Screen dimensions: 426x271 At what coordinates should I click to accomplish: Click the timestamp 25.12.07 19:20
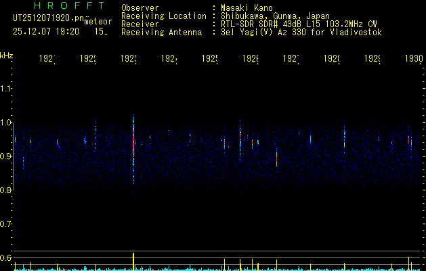[46, 32]
